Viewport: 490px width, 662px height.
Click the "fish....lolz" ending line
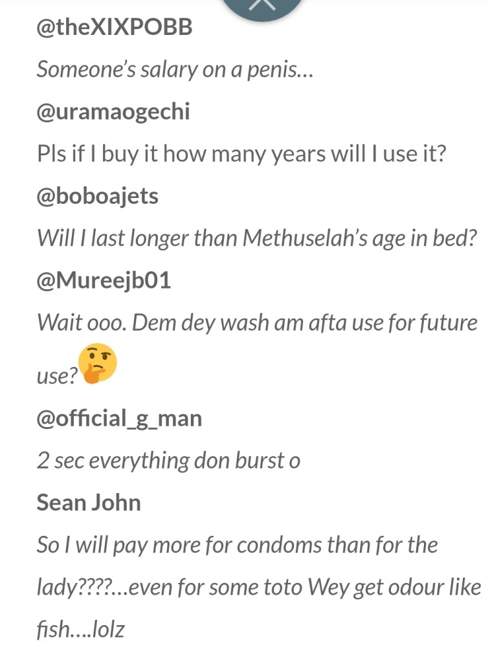(80, 630)
